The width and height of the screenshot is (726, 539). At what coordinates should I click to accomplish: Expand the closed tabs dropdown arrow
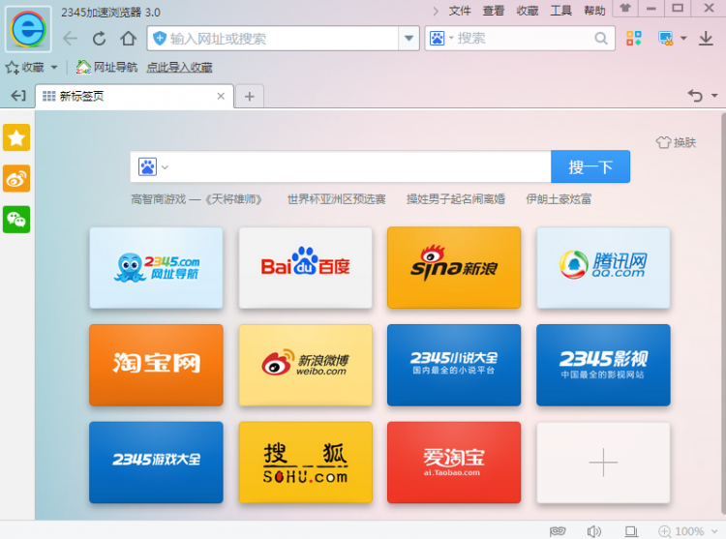tap(714, 96)
